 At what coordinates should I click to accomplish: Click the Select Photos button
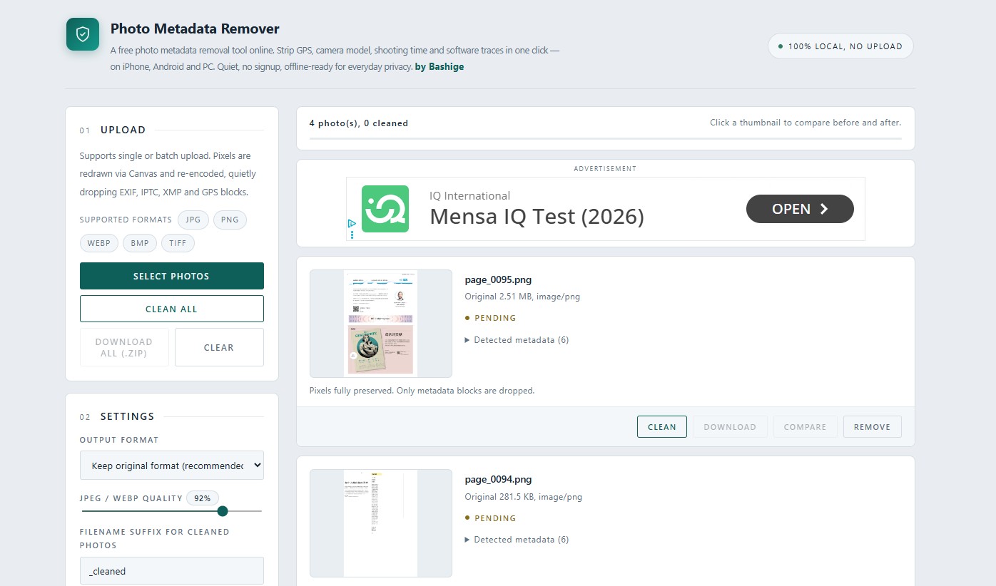tap(172, 276)
